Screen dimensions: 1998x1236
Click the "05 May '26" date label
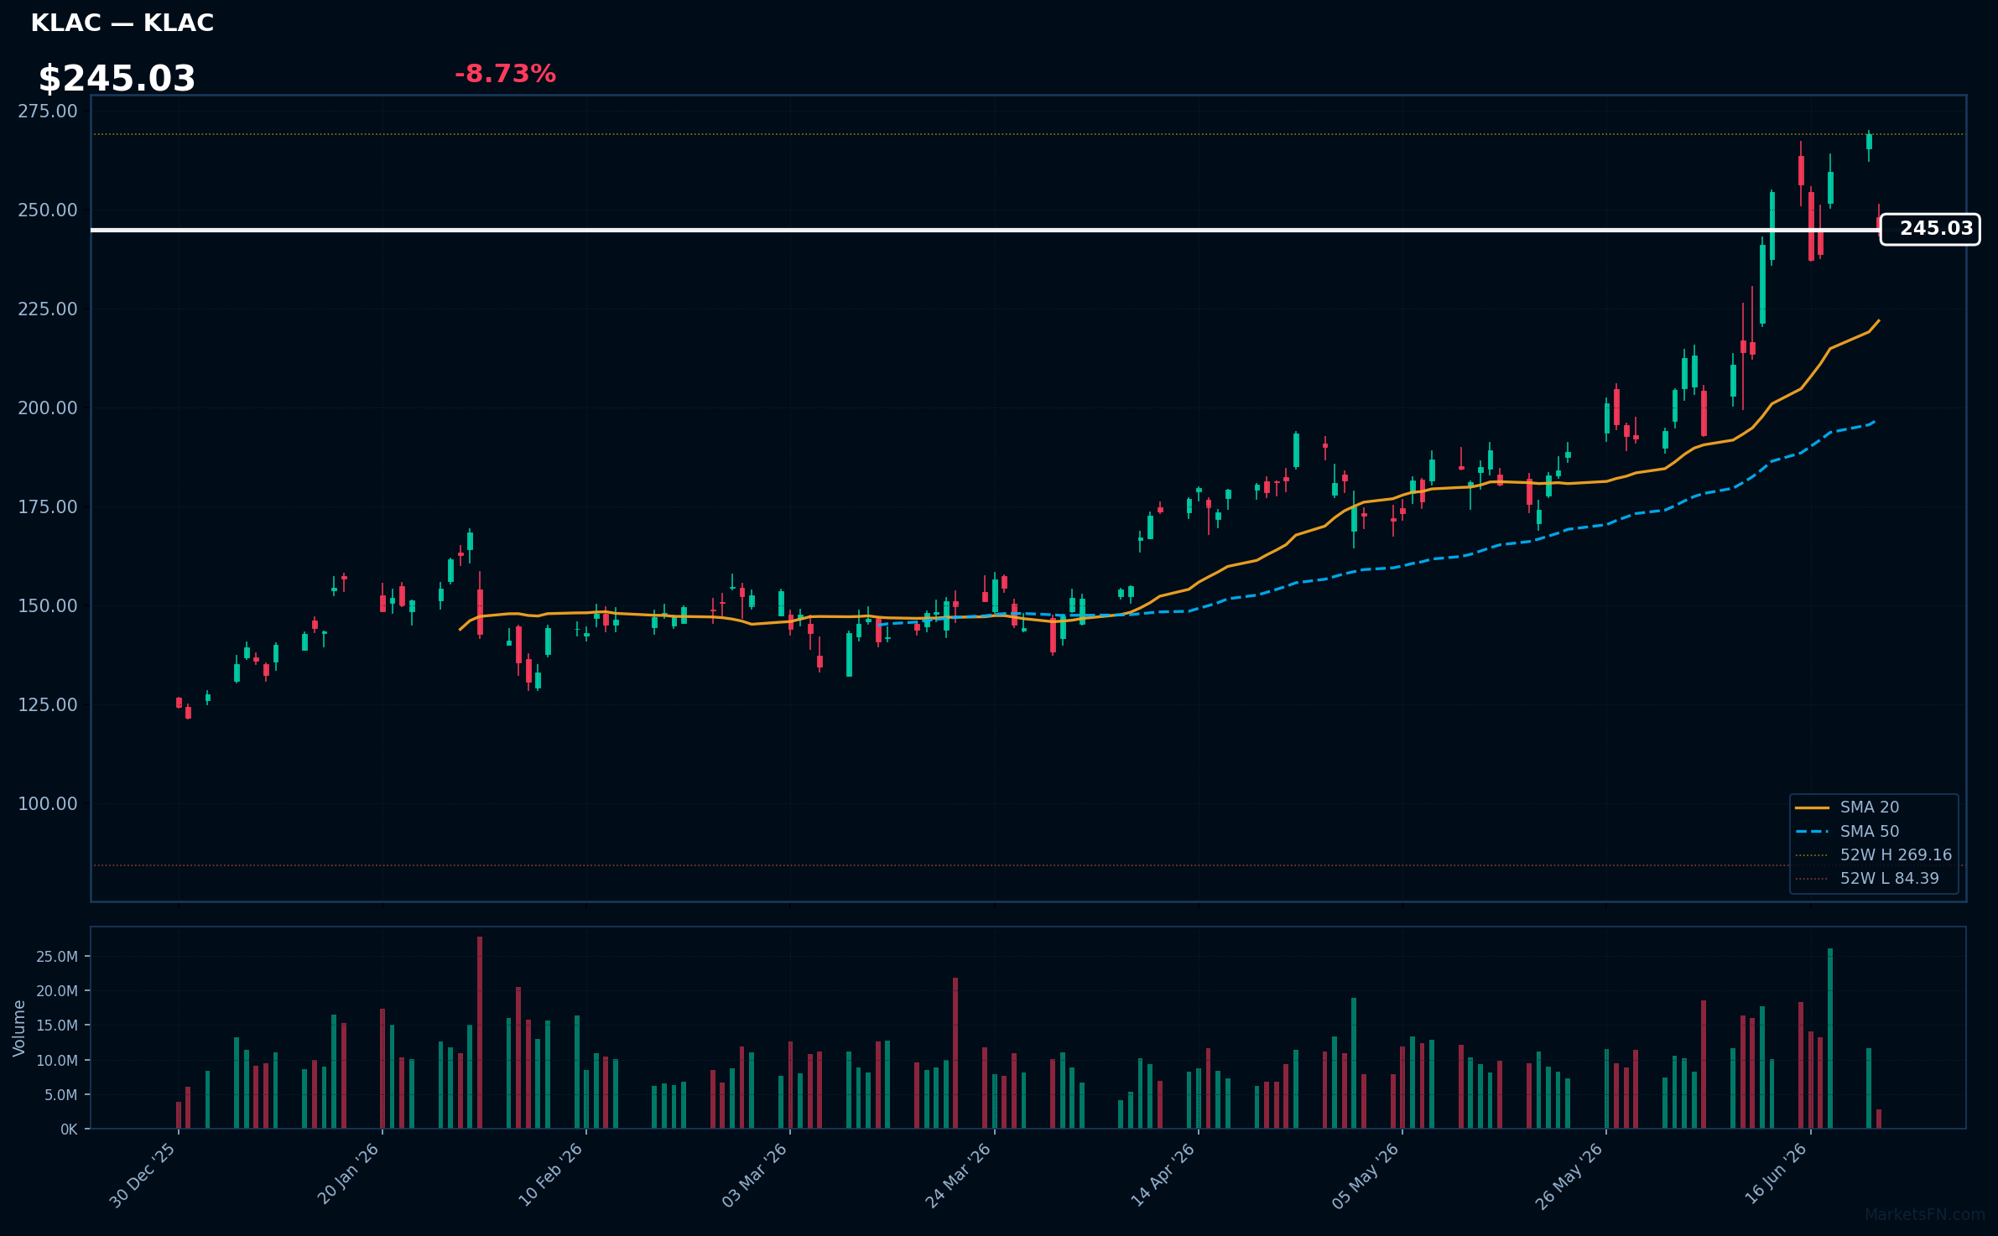point(1366,1176)
